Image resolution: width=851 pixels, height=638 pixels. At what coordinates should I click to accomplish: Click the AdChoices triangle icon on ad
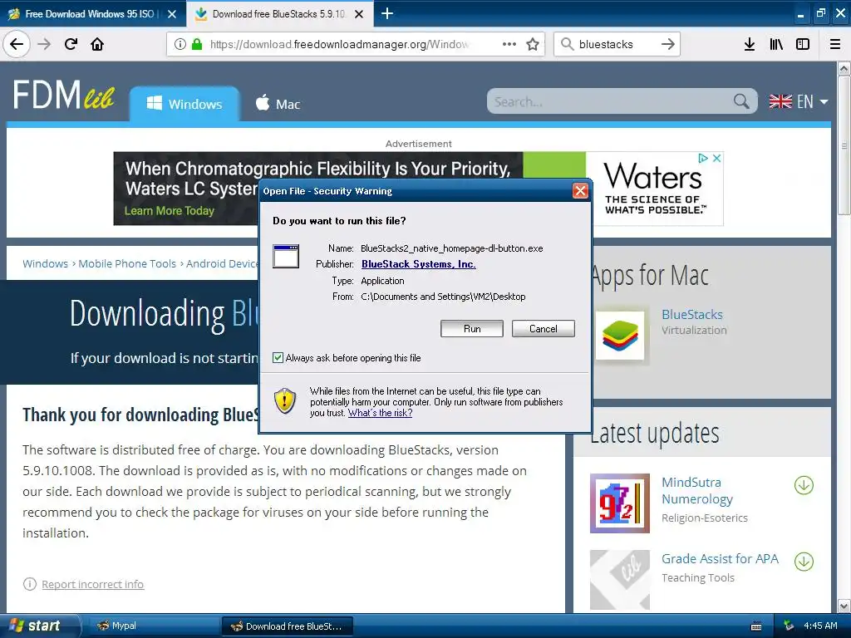pyautogui.click(x=703, y=158)
